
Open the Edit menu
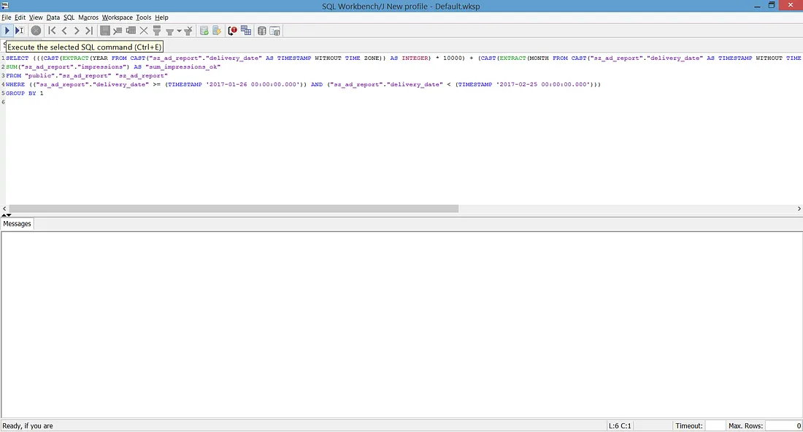click(20, 18)
